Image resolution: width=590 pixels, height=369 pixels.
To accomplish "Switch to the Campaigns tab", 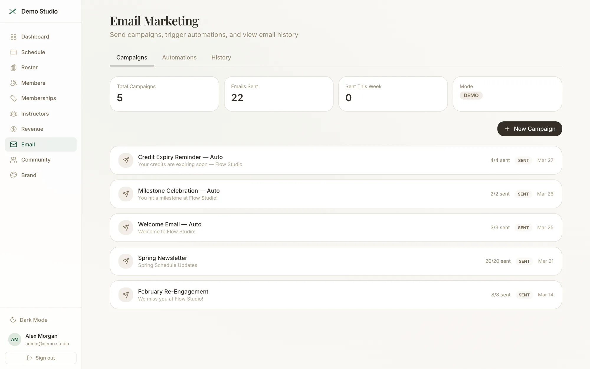I will click(132, 58).
